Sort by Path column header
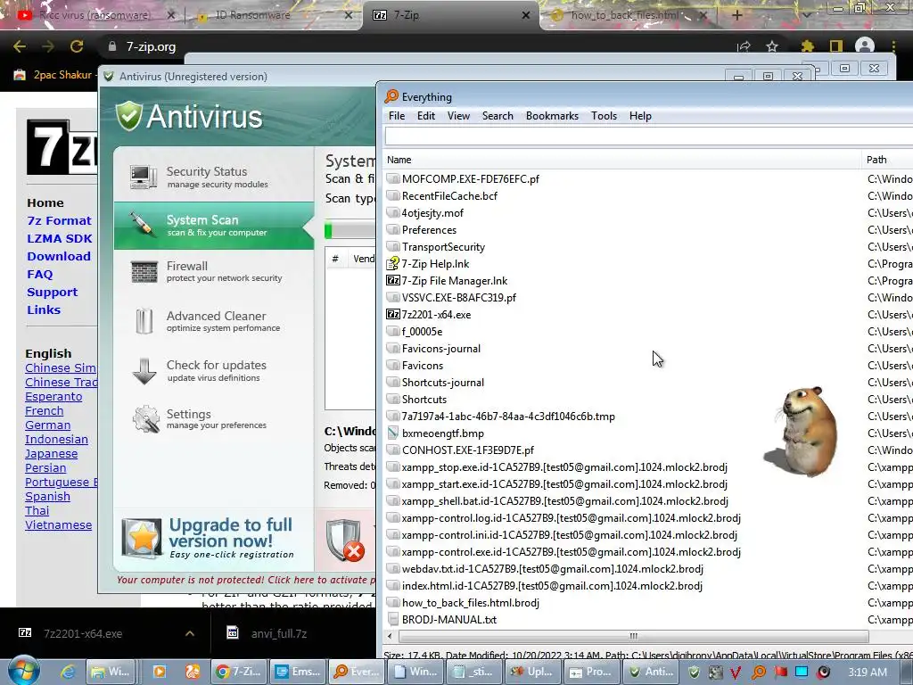 [887, 160]
